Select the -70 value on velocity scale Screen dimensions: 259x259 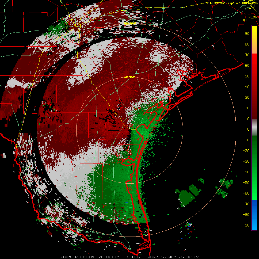click(x=246, y=204)
